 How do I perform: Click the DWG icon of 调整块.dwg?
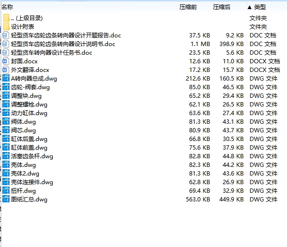click(x=6, y=96)
